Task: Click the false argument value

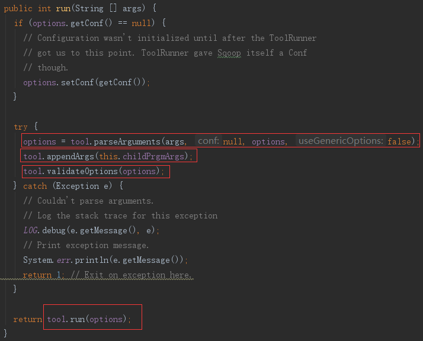Action: tap(399, 141)
